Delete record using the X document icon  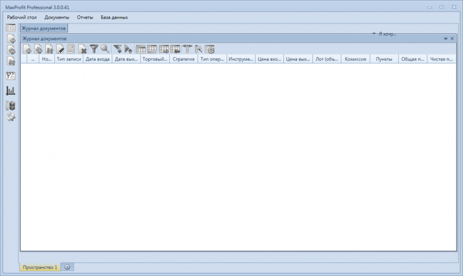[82, 49]
